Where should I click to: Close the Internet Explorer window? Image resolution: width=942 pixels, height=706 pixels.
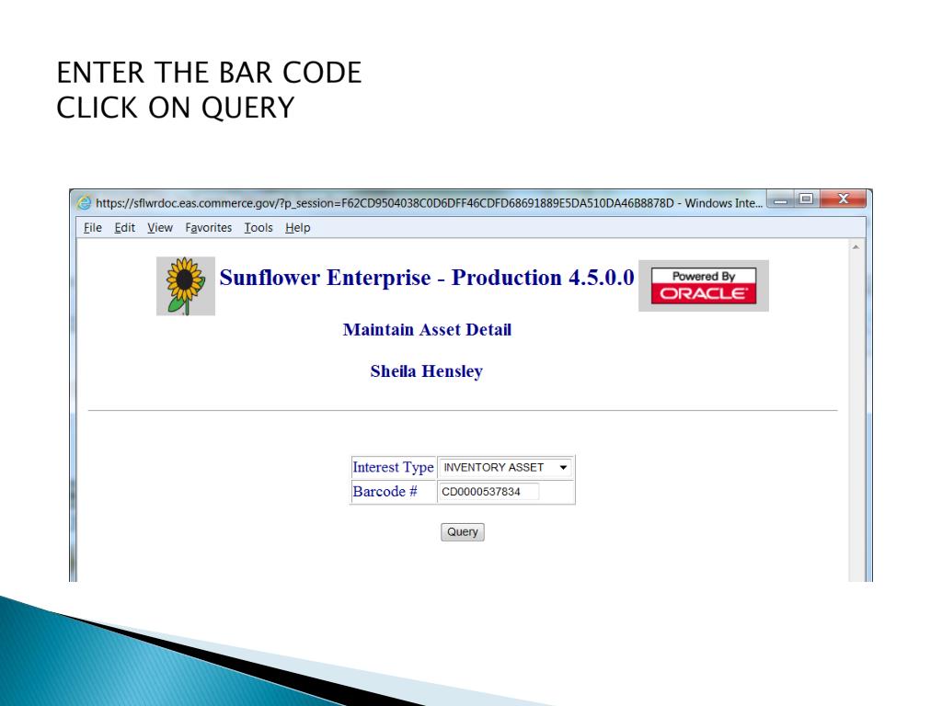[843, 199]
